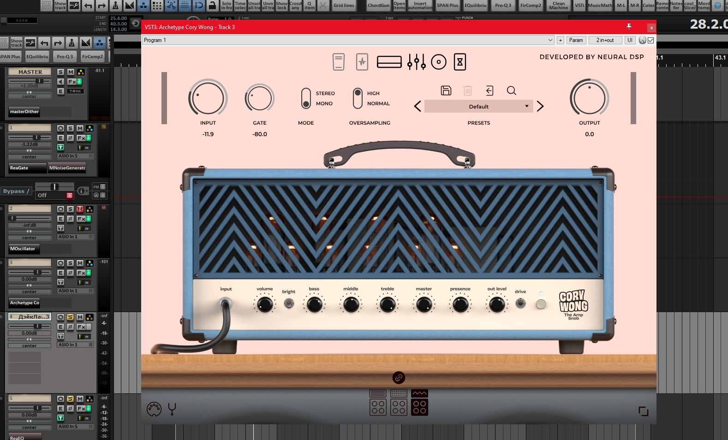This screenshot has width=728, height=440.
Task: Open the Program 1 preset dropdown
Action: coord(348,40)
